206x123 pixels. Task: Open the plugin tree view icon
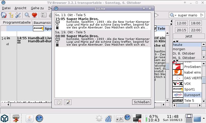[11, 15]
